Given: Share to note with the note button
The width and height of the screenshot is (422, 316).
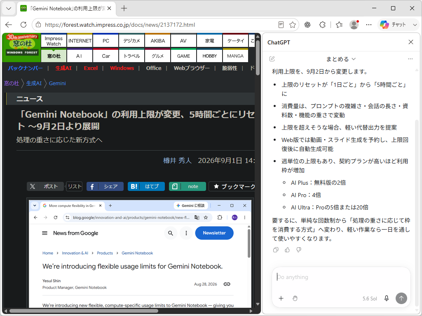Looking at the screenshot, I should 188,186.
